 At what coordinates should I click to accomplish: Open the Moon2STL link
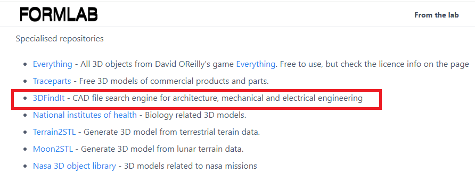click(53, 149)
